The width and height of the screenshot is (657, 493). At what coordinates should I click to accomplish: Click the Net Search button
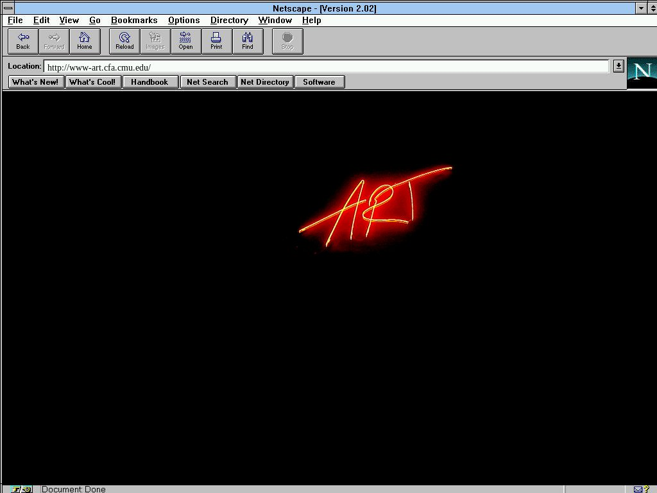tap(207, 82)
